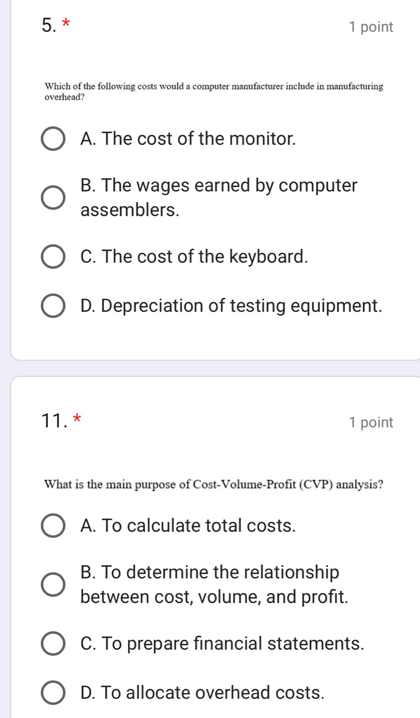Click the label text 'D. Depreciation of testing equipment.'

click(231, 306)
